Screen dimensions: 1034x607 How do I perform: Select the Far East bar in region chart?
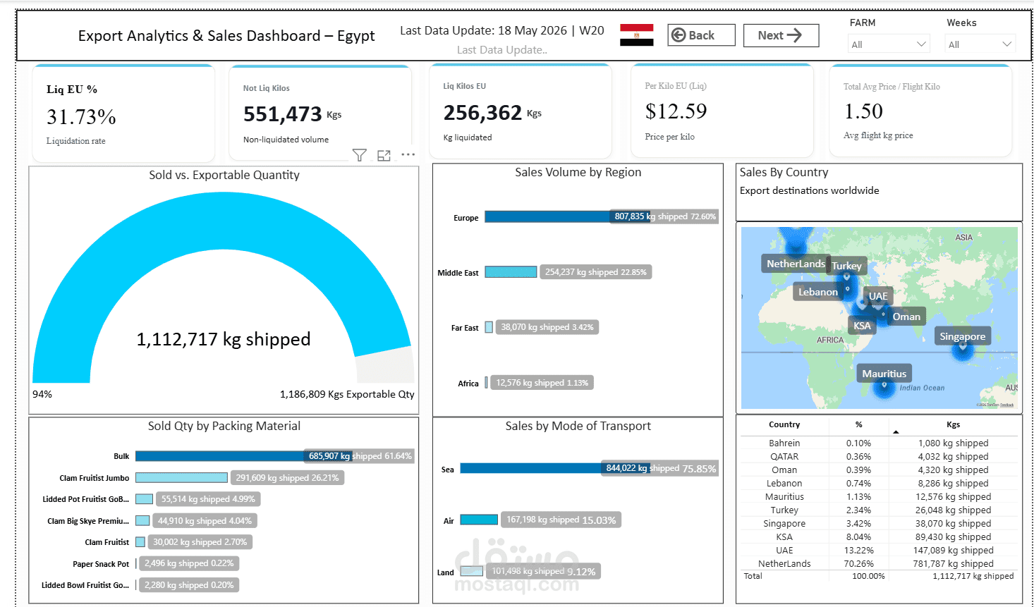[x=489, y=327]
